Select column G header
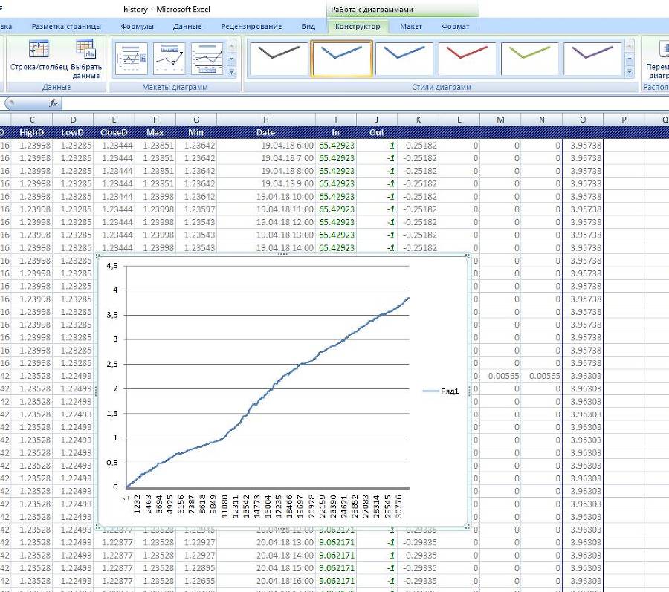 pos(196,120)
